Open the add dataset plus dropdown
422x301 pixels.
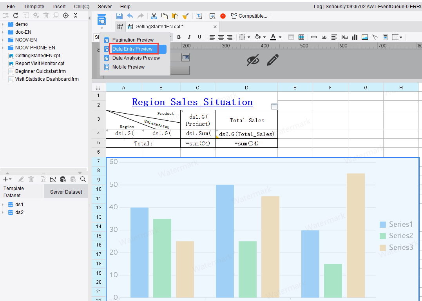tap(7, 179)
